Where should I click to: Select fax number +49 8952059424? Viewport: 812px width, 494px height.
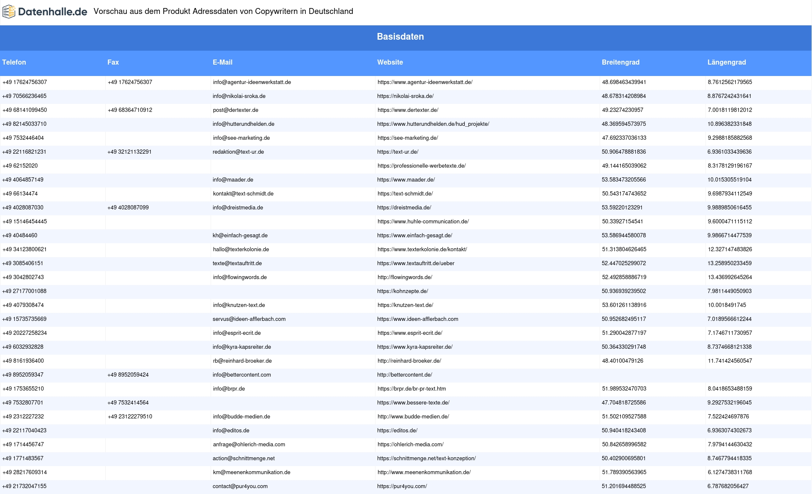point(128,375)
